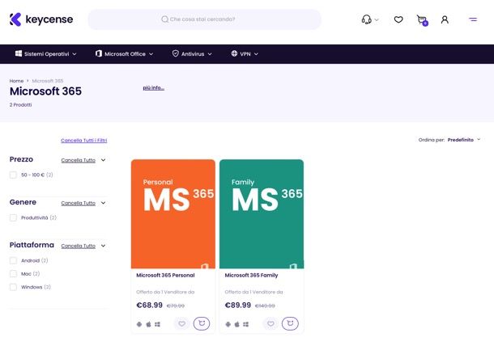
Task: Click the globe icon beside VPN
Action: click(234, 53)
